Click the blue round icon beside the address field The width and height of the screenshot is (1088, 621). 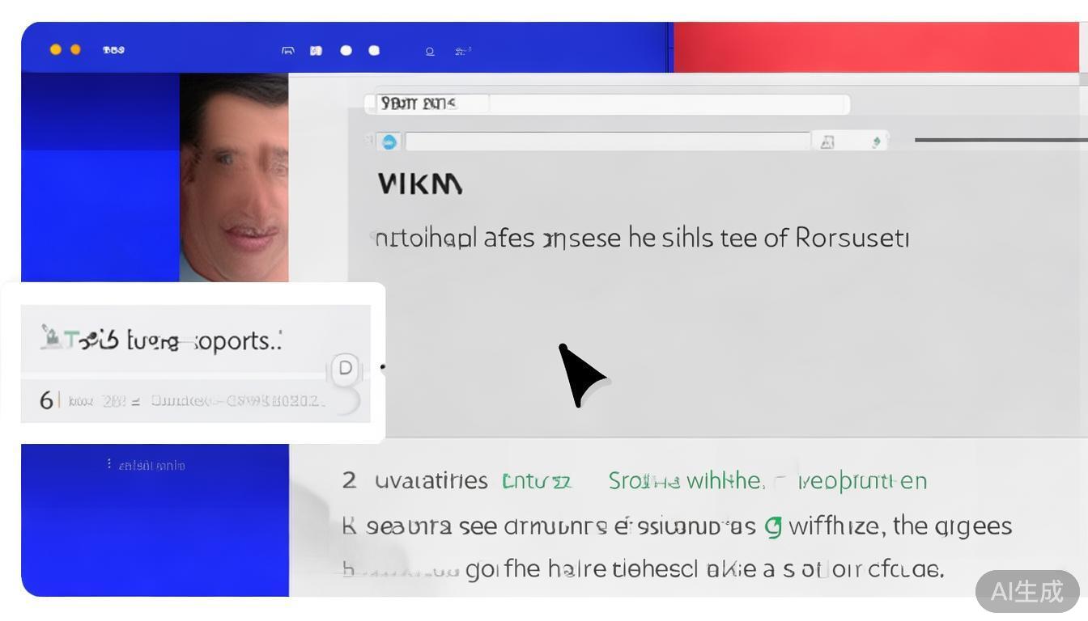pyautogui.click(x=389, y=142)
